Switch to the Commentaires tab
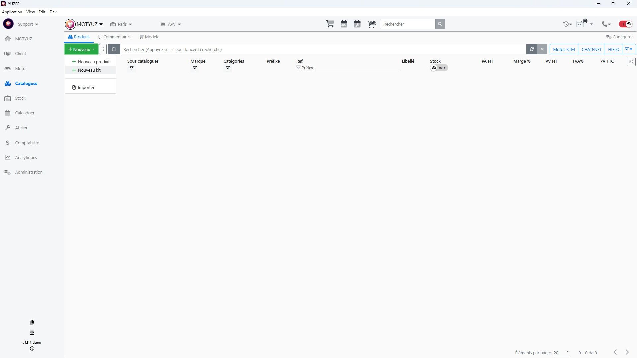 tap(114, 37)
